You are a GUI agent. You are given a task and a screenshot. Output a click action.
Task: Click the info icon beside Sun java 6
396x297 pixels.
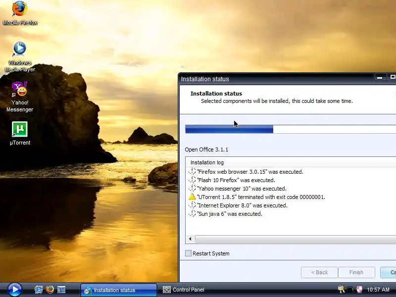[192, 214]
